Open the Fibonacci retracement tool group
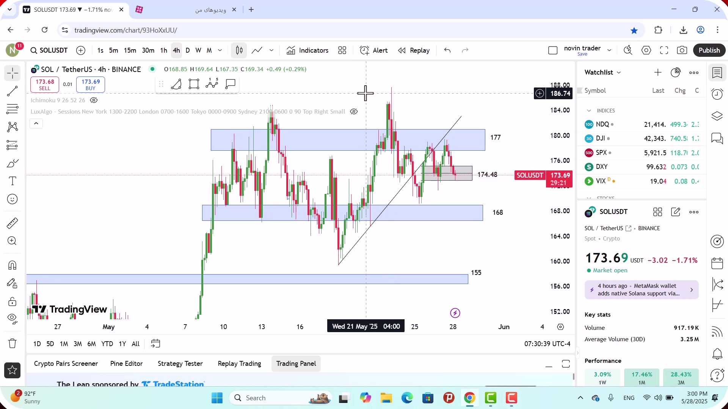728x409 pixels. [13, 109]
